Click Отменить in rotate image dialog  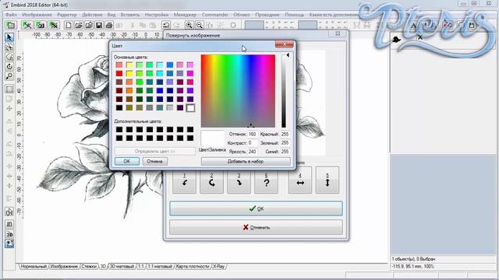tap(256, 227)
